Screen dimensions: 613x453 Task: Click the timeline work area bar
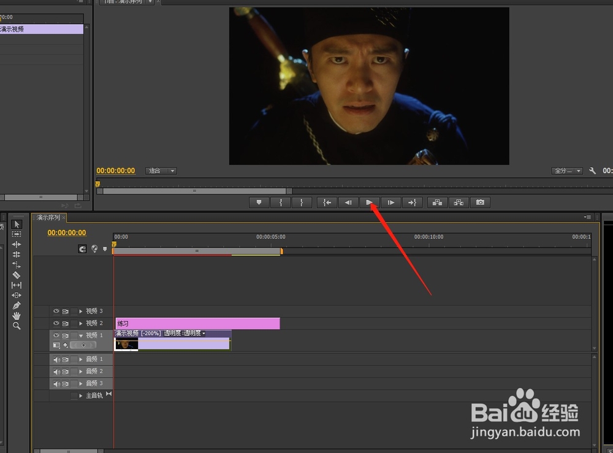point(197,250)
